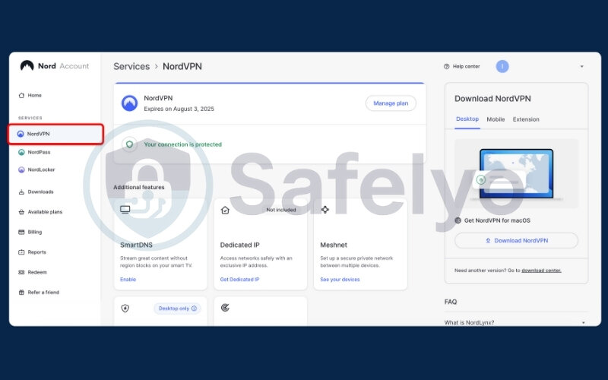Viewport: 608px width, 380px height.
Task: Select NordPass in the services list
Action: [x=39, y=152]
